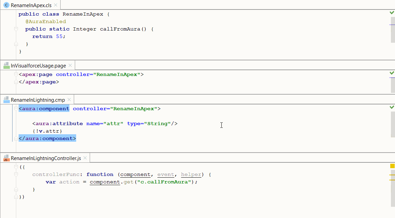Click the {!v.attr} expression
Viewport: 395px width, 218px height.
point(47,131)
